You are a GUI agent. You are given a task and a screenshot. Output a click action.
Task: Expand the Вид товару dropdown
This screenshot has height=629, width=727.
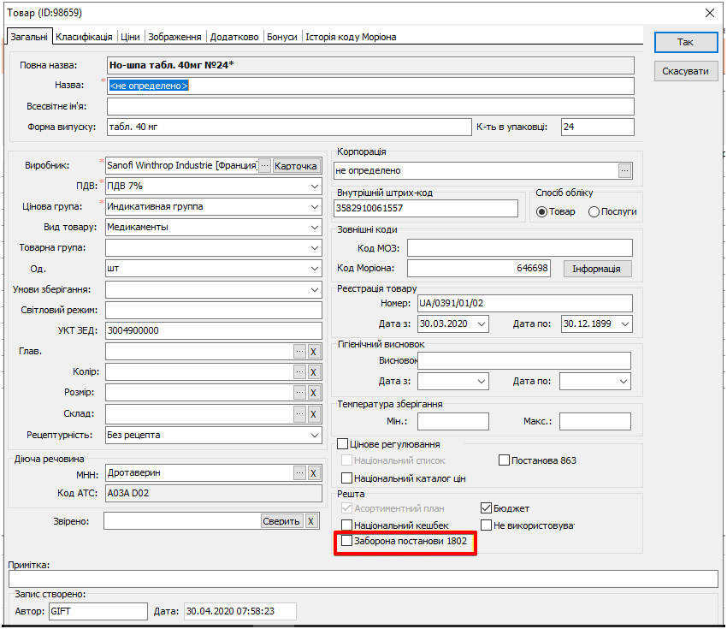[x=315, y=227]
